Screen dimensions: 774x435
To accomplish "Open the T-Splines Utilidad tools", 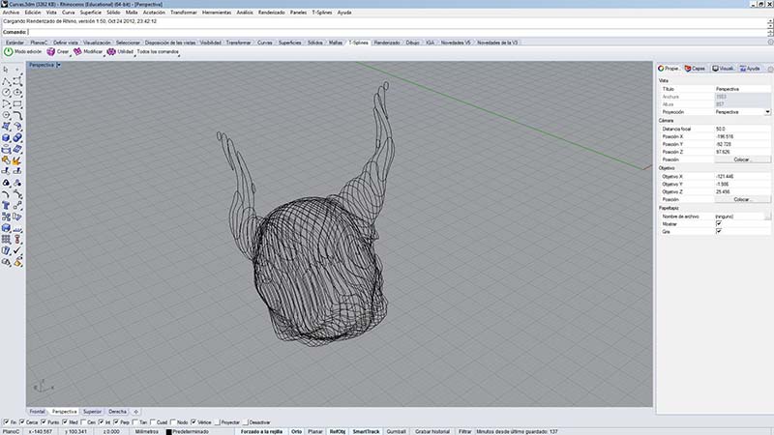I will (x=120, y=52).
